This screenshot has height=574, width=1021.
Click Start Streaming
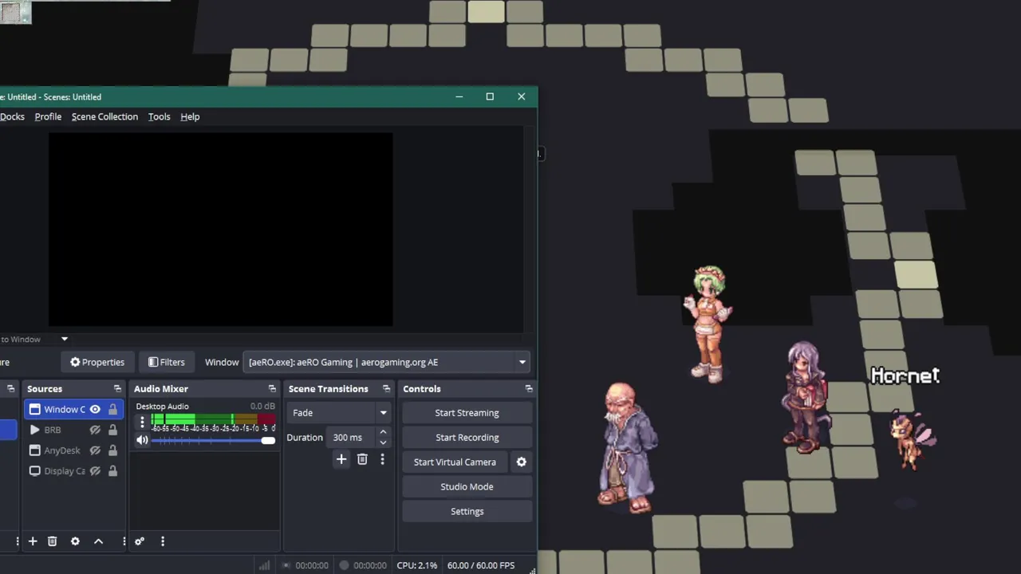click(x=467, y=413)
